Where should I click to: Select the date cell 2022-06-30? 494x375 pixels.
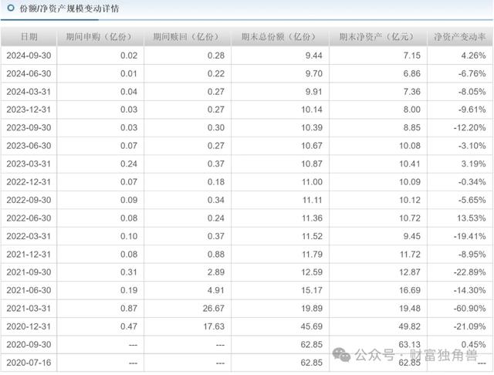(29, 218)
